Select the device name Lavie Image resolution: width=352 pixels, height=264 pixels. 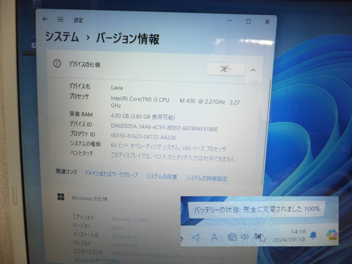(117, 88)
